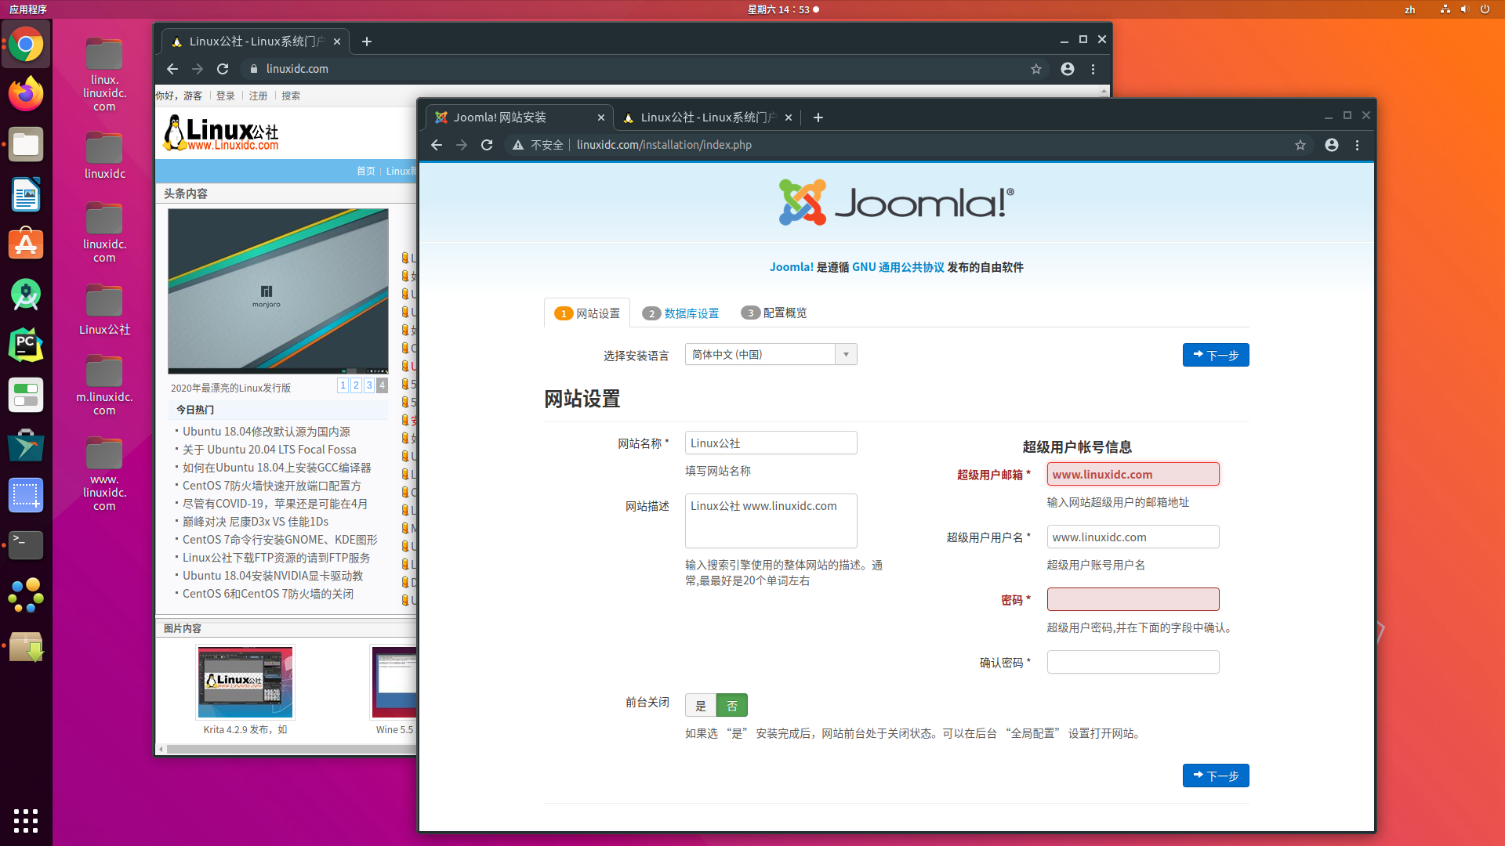Click the Krita 4.2.9 thumbnail image
This screenshot has width=1505, height=846.
[x=245, y=682]
